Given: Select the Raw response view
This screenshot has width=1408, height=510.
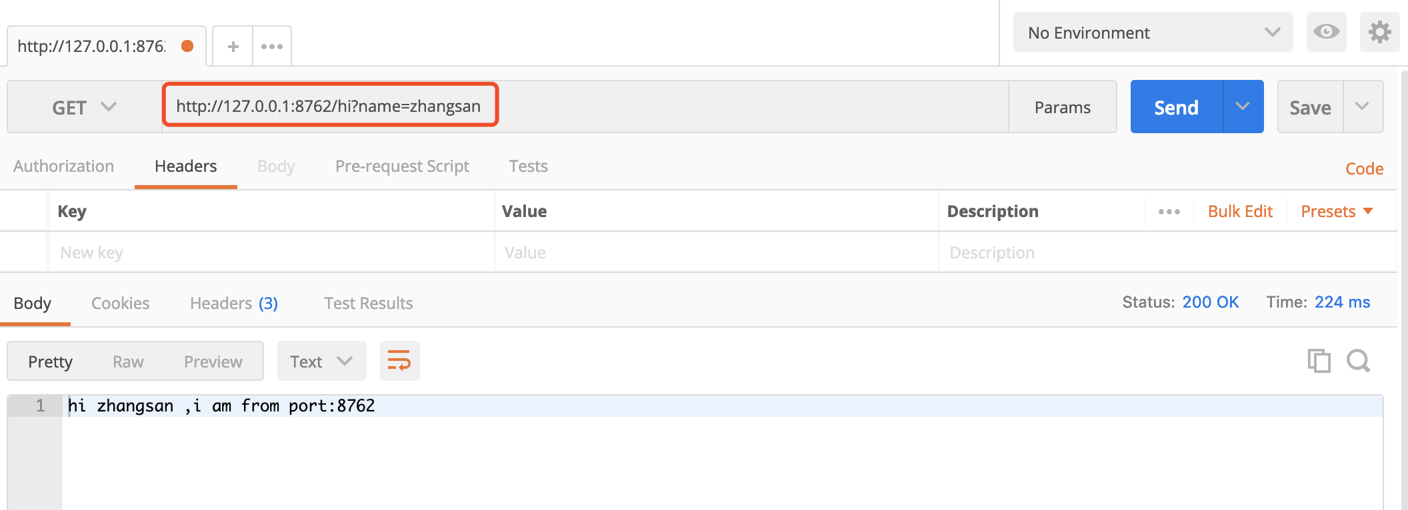Looking at the screenshot, I should click(128, 362).
